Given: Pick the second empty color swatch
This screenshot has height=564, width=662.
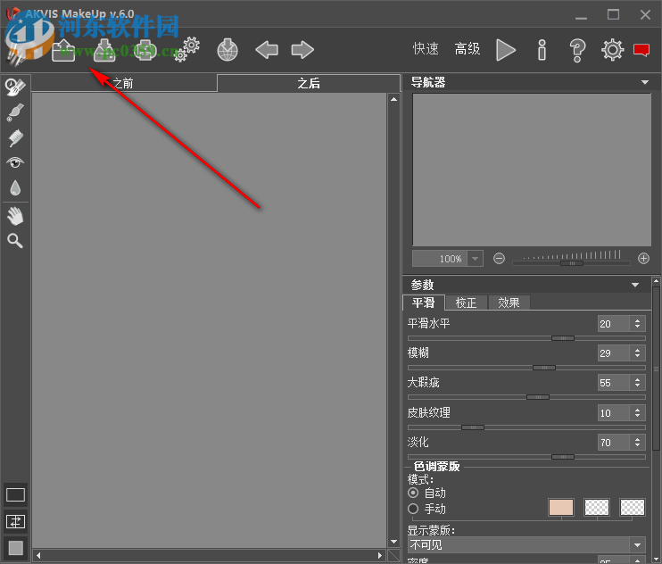Looking at the screenshot, I should click(597, 508).
